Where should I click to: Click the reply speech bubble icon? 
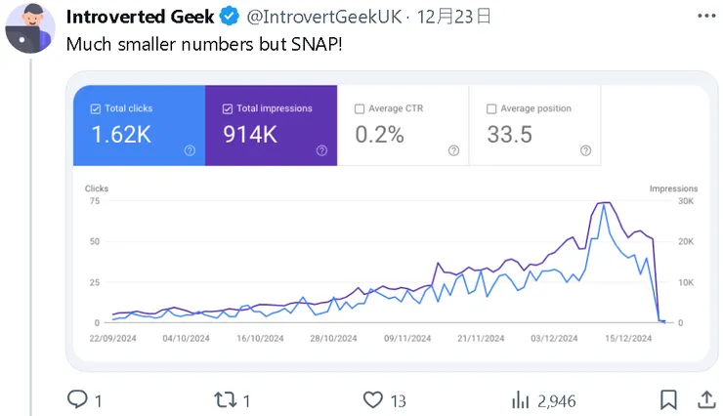(77, 399)
